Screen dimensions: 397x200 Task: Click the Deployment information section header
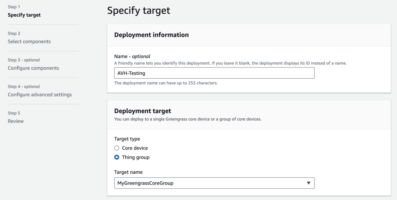[x=151, y=35]
